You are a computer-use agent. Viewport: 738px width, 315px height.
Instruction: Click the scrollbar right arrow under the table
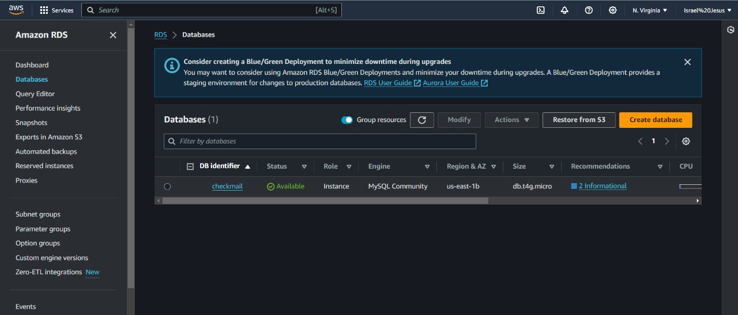[698, 201]
